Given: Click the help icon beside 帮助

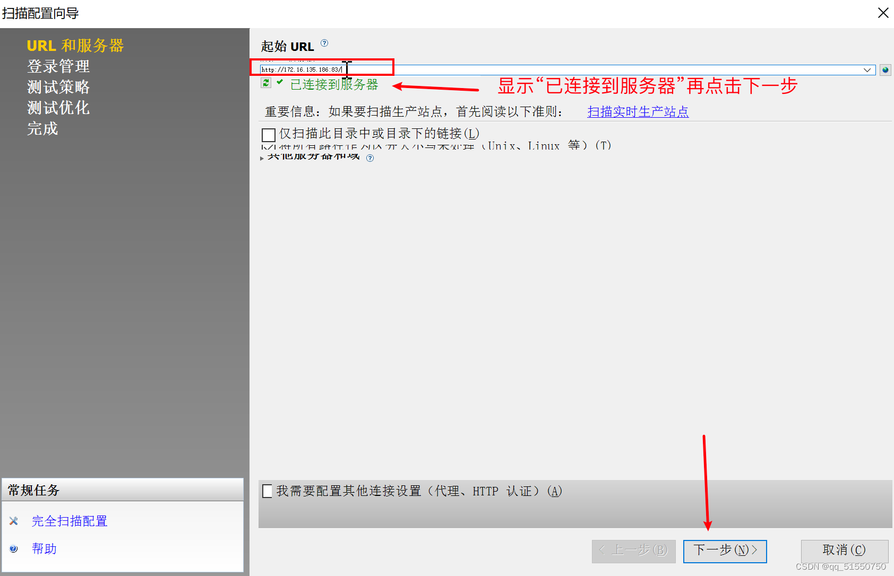Looking at the screenshot, I should click(x=14, y=548).
